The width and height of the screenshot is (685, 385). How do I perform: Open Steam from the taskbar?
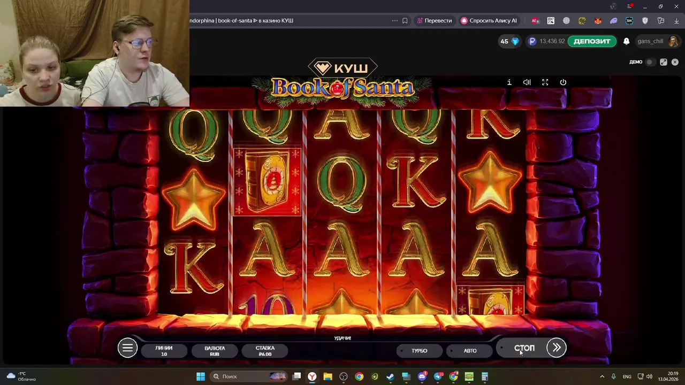pyautogui.click(x=390, y=376)
